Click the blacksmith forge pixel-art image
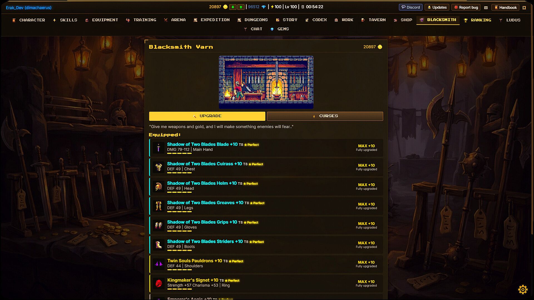The width and height of the screenshot is (534, 300). pos(266,82)
